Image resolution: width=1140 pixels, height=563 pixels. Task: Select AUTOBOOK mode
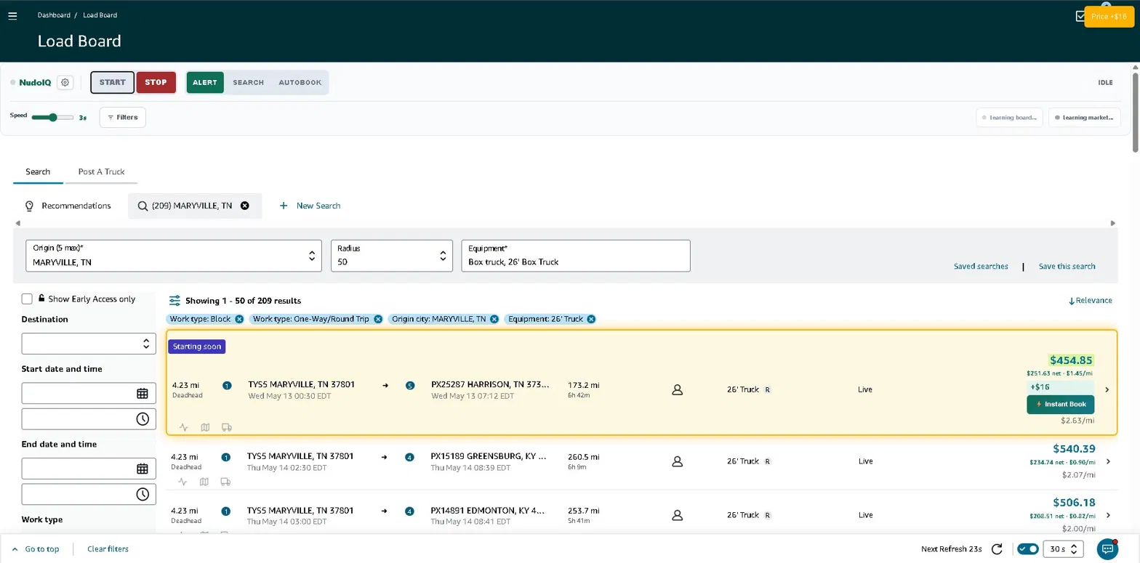[300, 82]
